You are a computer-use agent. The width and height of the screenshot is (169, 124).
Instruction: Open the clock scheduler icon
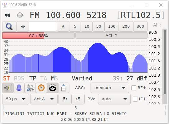click(x=41, y=88)
